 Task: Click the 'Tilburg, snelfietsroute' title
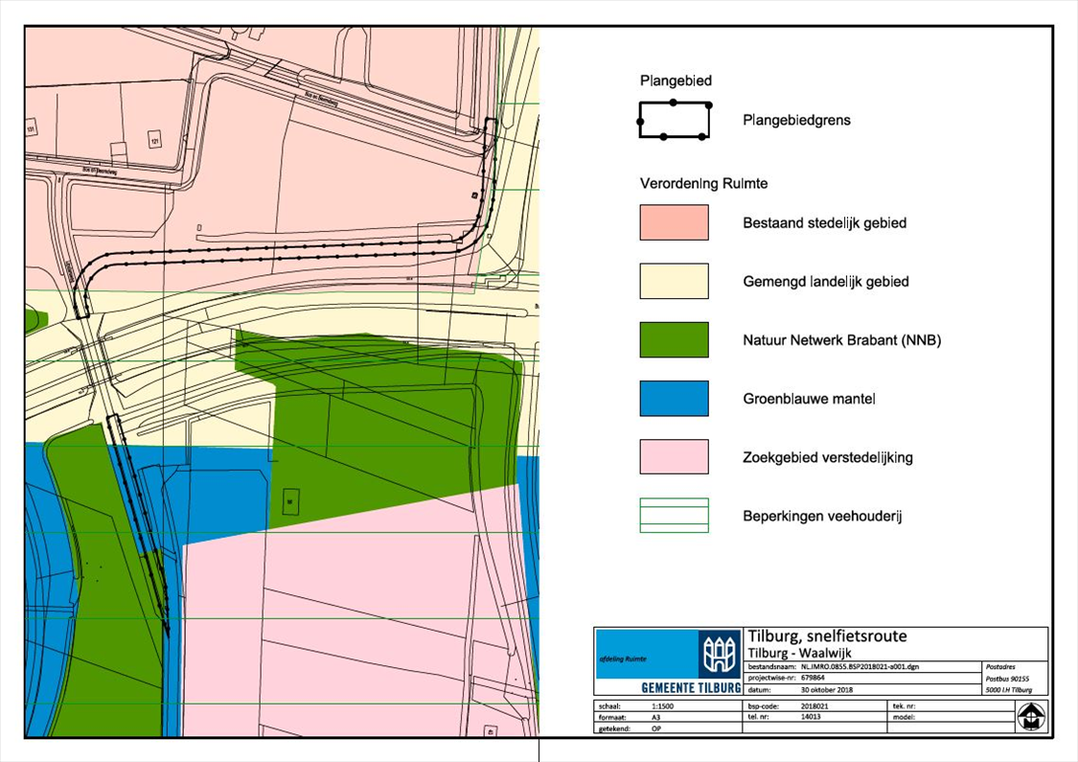[827, 636]
